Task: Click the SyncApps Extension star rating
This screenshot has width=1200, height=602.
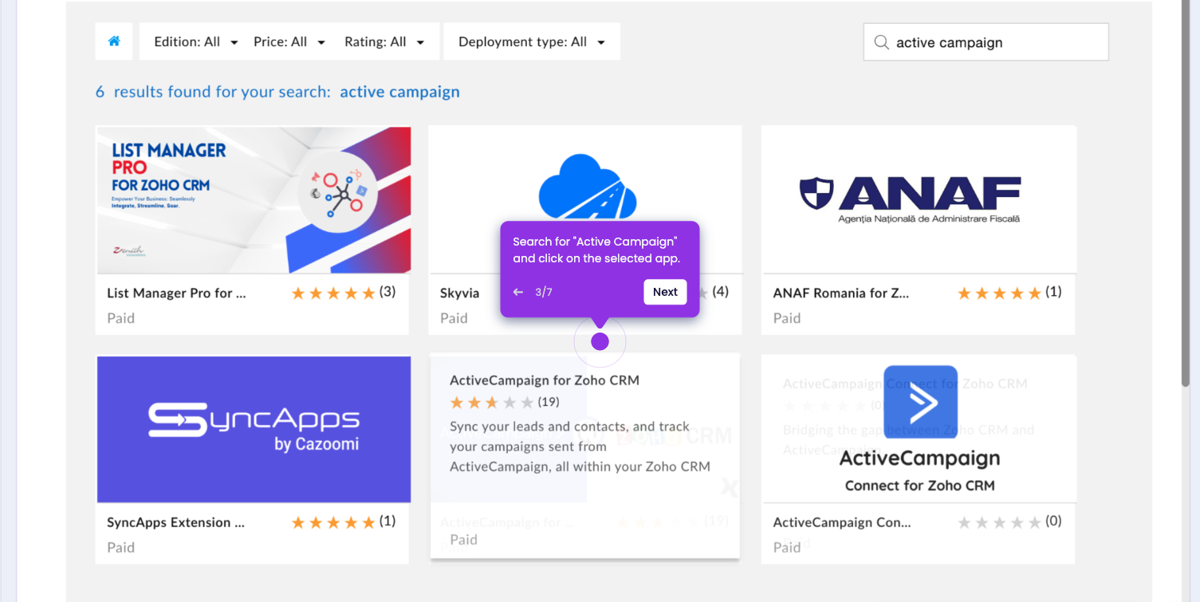Action: pyautogui.click(x=333, y=522)
